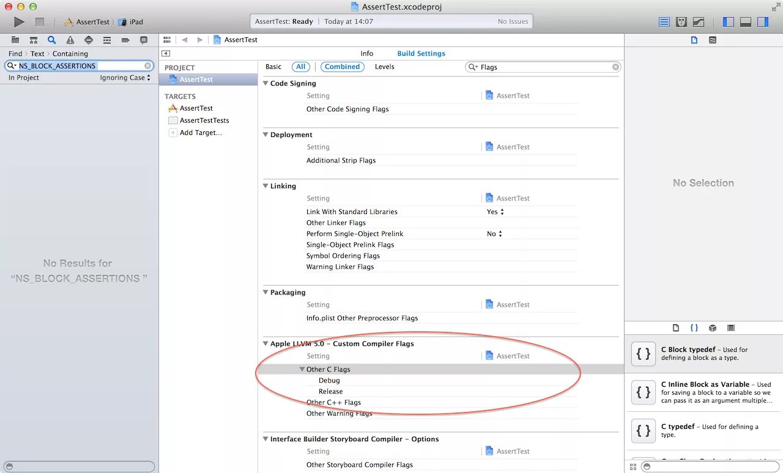
Task: Open the Issue navigator warning icon
Action: [x=70, y=40]
